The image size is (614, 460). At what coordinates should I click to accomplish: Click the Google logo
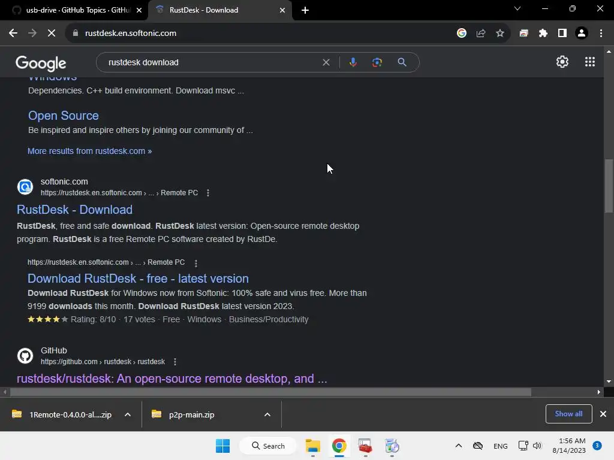41,63
